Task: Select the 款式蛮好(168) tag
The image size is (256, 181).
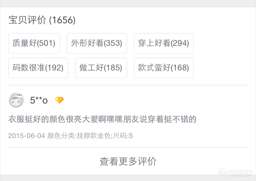Action: click(x=164, y=68)
